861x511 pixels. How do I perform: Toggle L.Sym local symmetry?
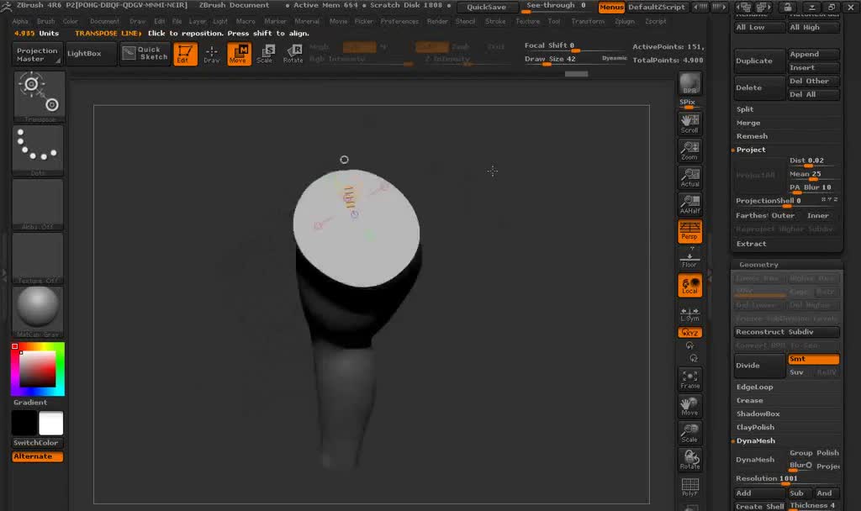point(689,314)
